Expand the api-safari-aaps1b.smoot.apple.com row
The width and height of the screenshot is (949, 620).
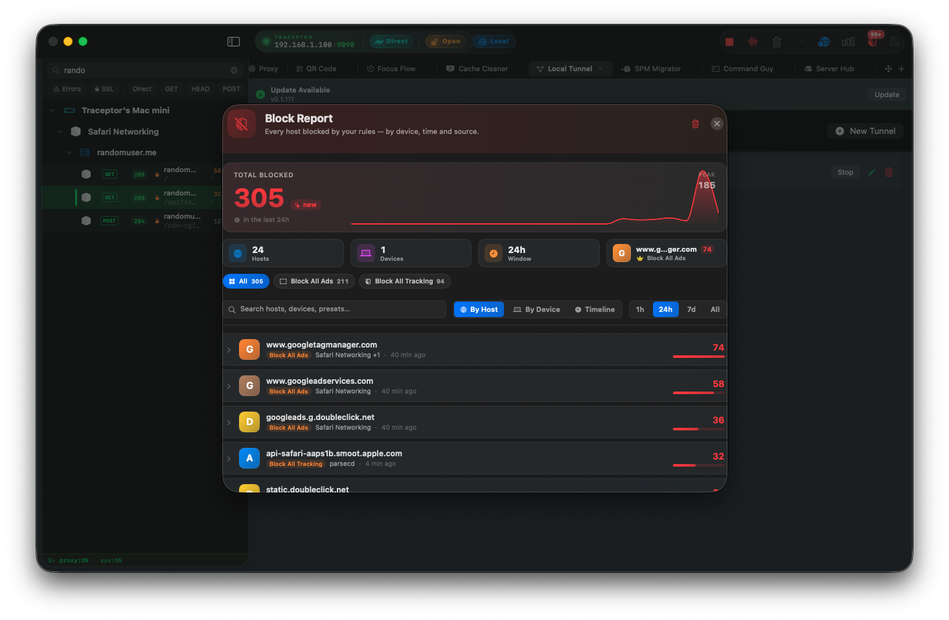(x=229, y=459)
